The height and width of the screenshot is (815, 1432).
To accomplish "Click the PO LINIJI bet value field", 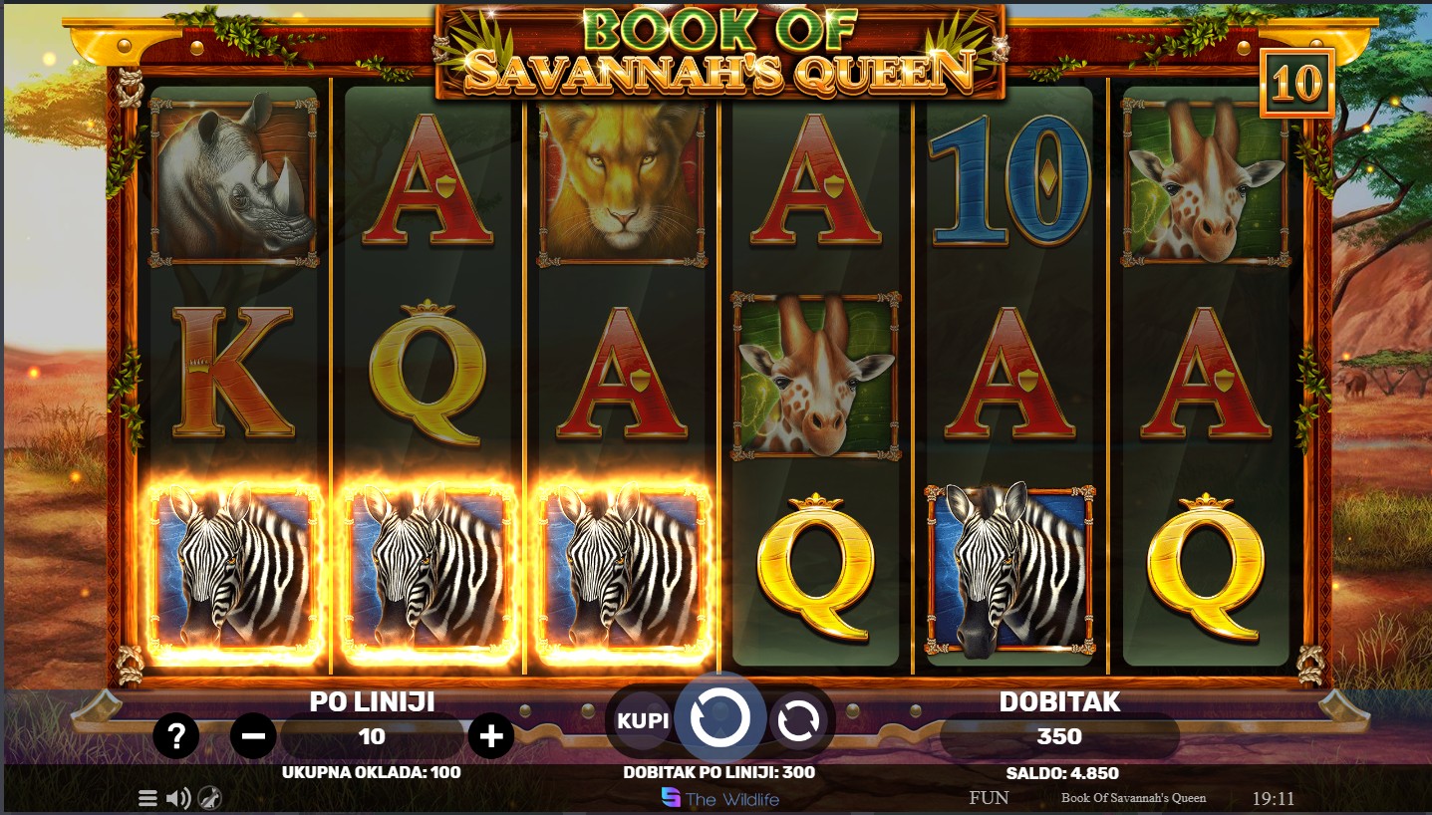I will (x=372, y=737).
